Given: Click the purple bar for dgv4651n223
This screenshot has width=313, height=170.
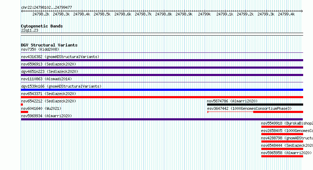Looking at the screenshot, I should tap(162, 75).
